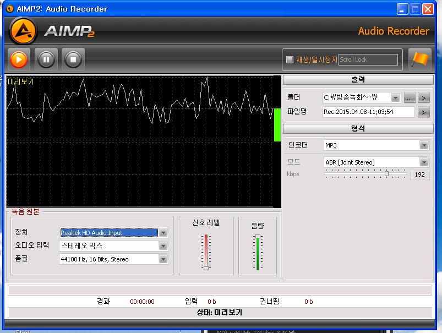Expand the 장치 Realtek HD Audio Input dropdown
This screenshot has height=333, width=442.
click(x=163, y=233)
